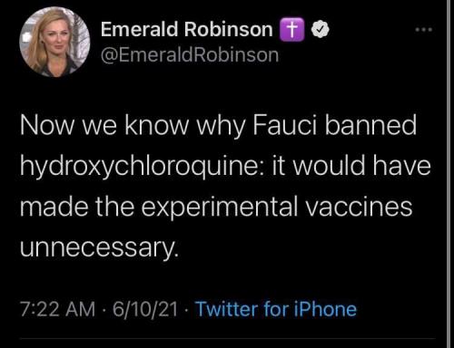This screenshot has width=454, height=348.
Task: Click the 7:22 AM timestamp
Action: coord(57,309)
